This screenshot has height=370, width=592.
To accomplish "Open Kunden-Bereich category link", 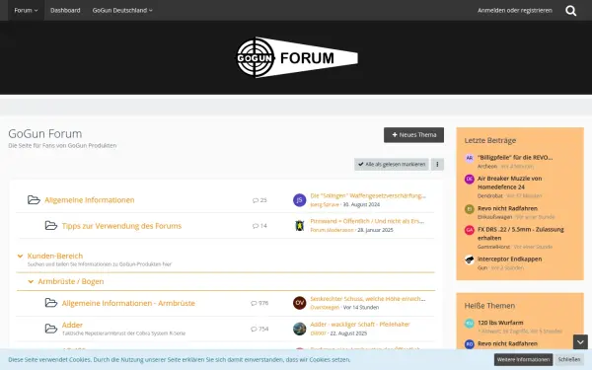I will pos(55,256).
